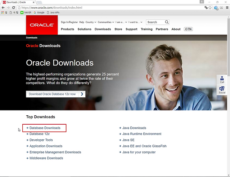The image size is (230, 177).
Task: Click the scrollbar down arrow
Action: [228, 175]
